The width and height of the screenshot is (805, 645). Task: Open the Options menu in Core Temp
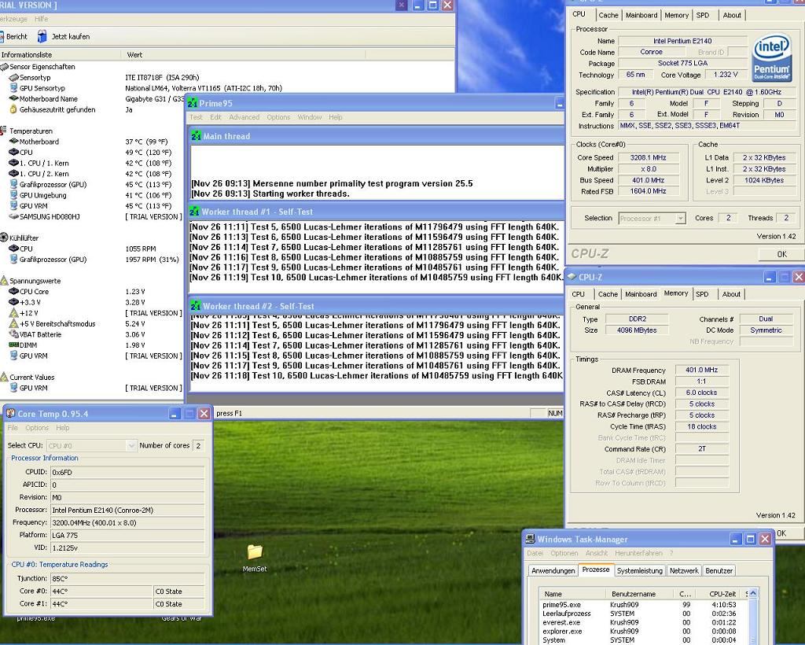37,428
